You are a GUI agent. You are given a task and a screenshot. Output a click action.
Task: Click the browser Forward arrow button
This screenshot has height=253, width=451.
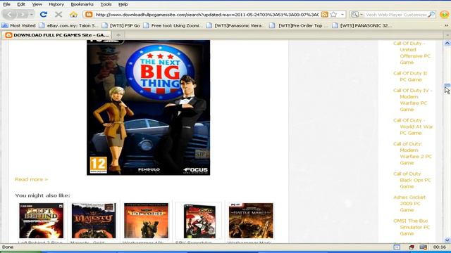click(x=23, y=14)
